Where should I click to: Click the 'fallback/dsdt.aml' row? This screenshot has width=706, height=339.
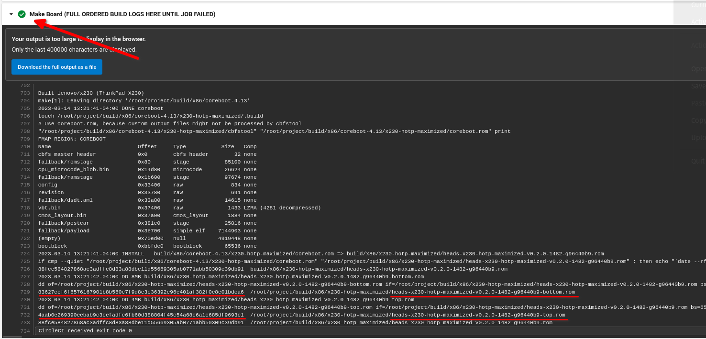point(147,200)
